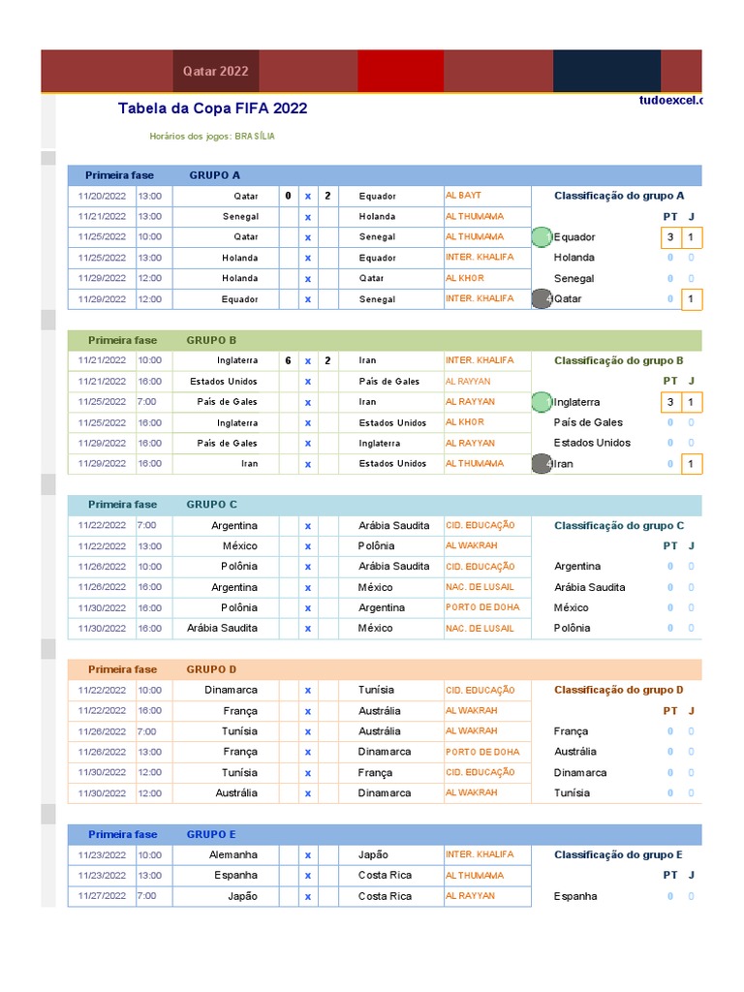The width and height of the screenshot is (744, 992).
Task: Select França in group D standings
Action: [x=571, y=731]
